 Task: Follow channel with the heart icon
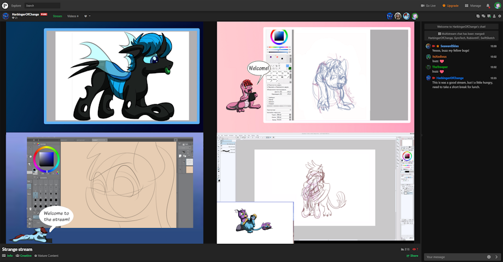pos(86,16)
